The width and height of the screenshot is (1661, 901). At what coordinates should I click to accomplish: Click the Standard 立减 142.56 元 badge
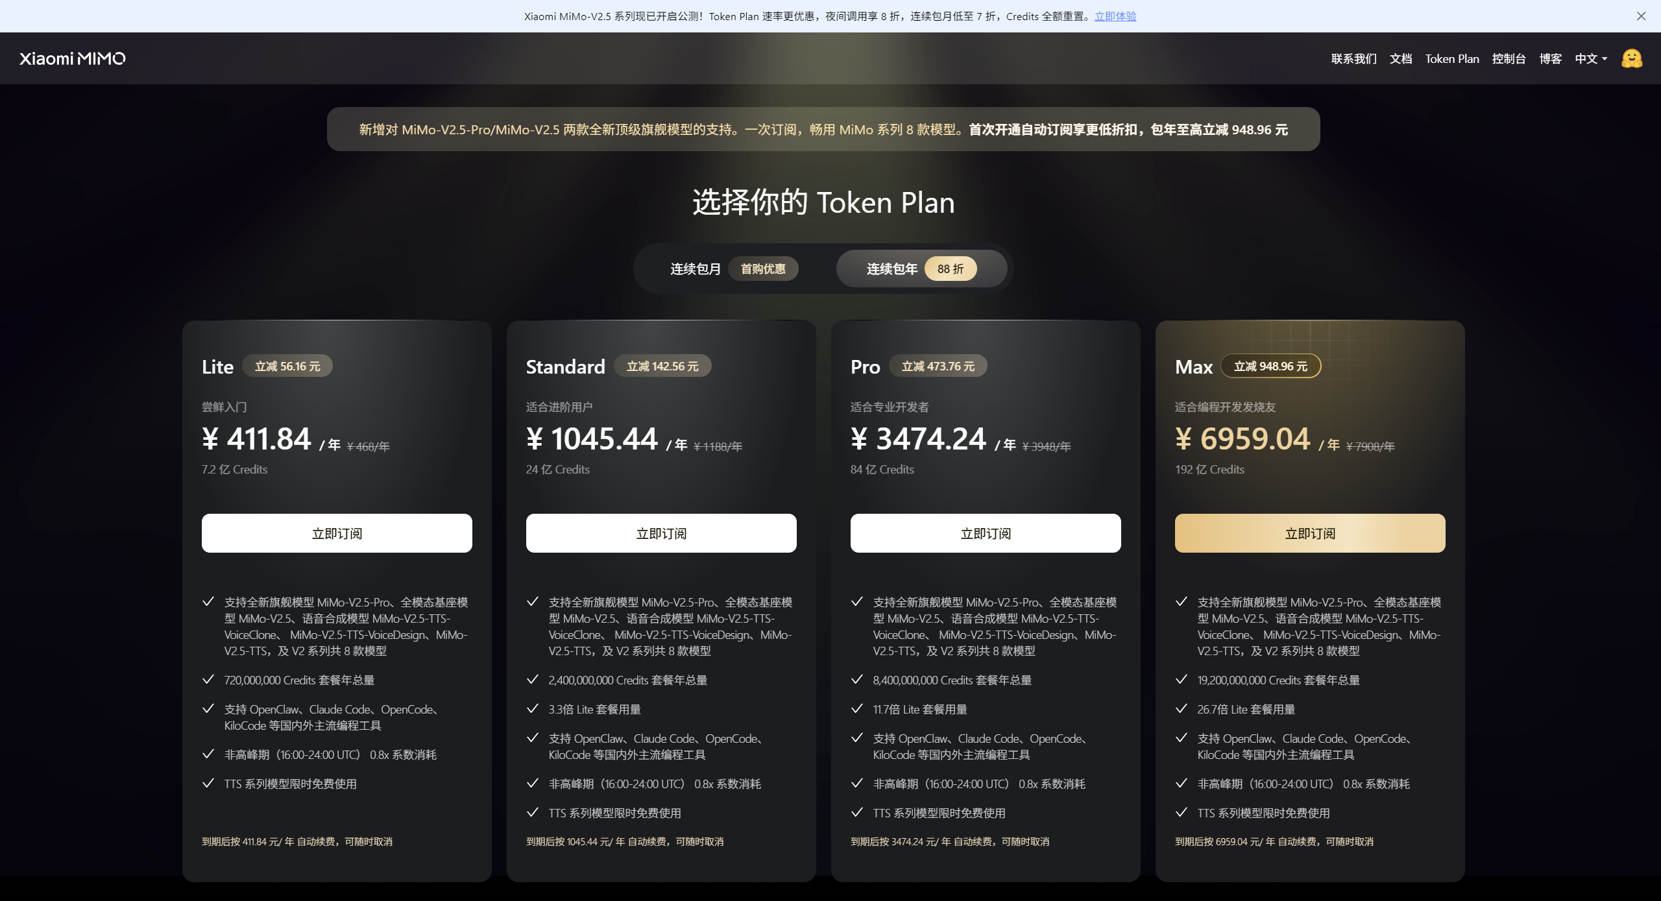[x=662, y=366]
